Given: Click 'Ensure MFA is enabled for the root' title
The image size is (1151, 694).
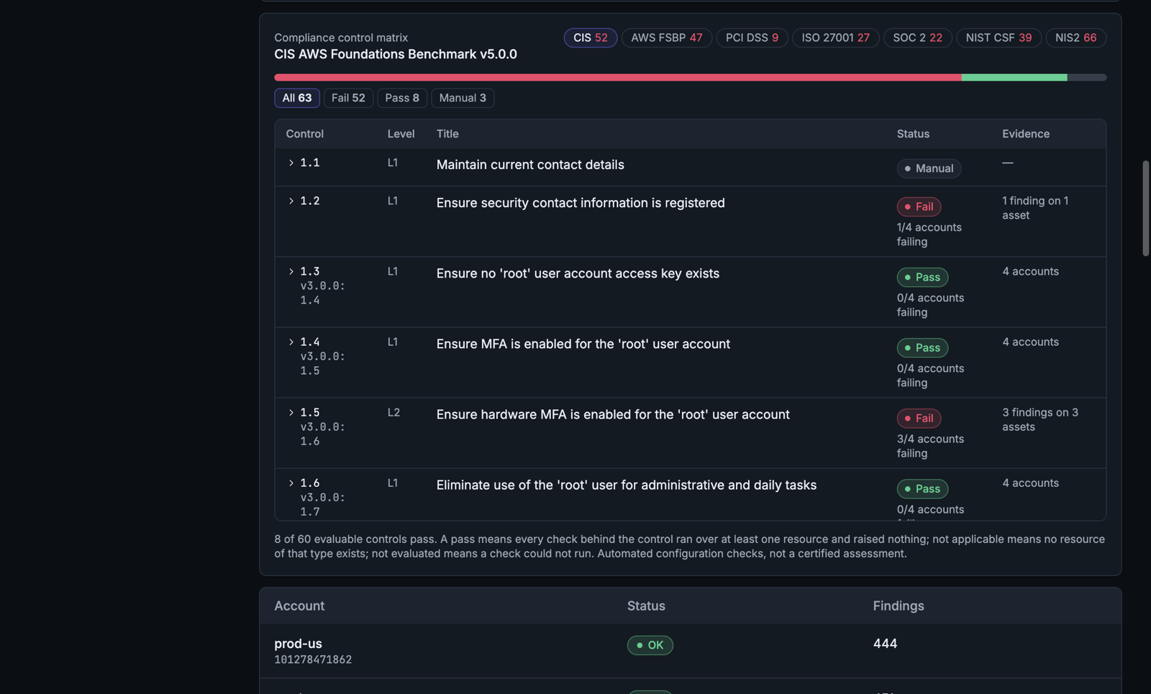Looking at the screenshot, I should [583, 344].
